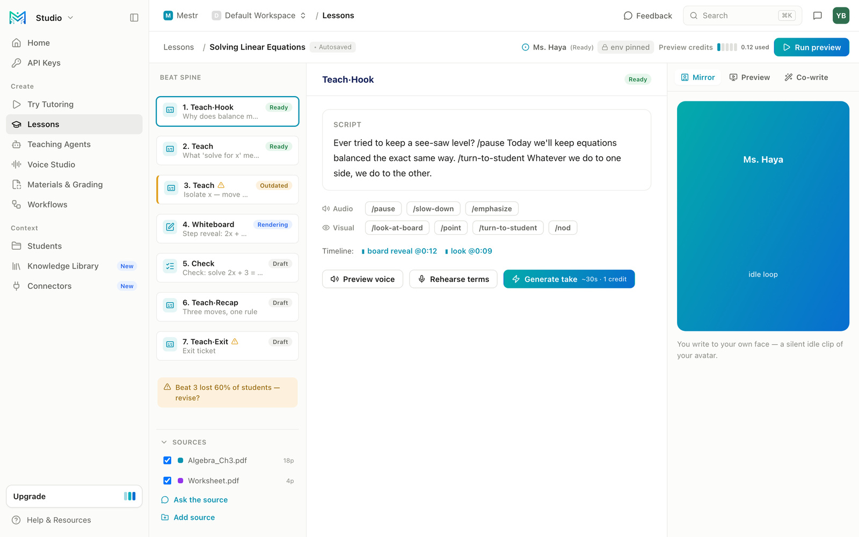Click the Whiteboard pencil icon
The width and height of the screenshot is (859, 537).
170,227
